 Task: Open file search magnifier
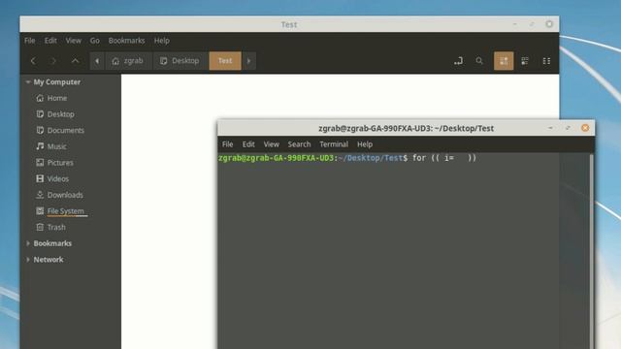pos(479,61)
